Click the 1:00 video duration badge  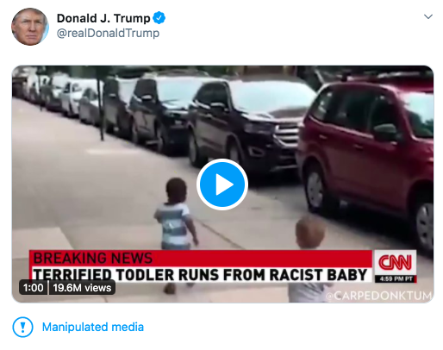[x=33, y=288]
